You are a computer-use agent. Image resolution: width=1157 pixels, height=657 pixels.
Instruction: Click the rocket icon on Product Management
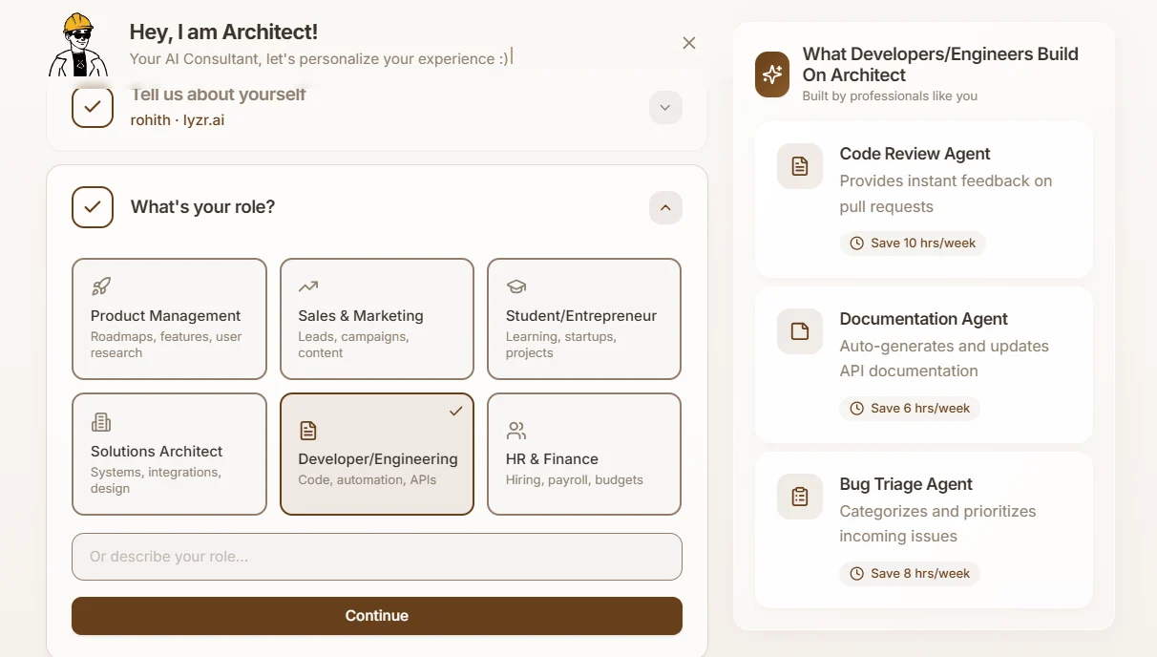(101, 286)
